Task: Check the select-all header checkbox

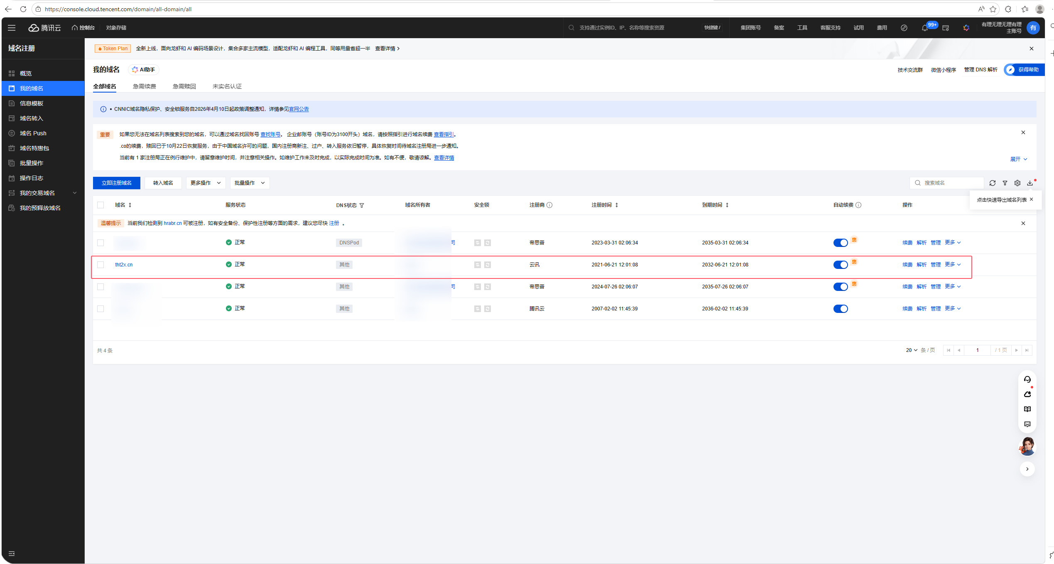Action: (x=100, y=205)
